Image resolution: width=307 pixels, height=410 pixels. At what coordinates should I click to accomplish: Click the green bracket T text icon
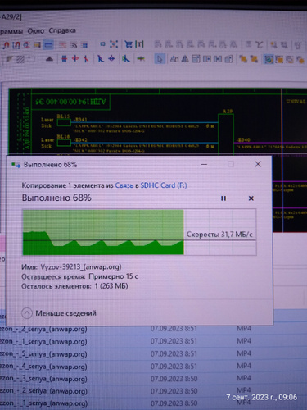[x=139, y=44]
